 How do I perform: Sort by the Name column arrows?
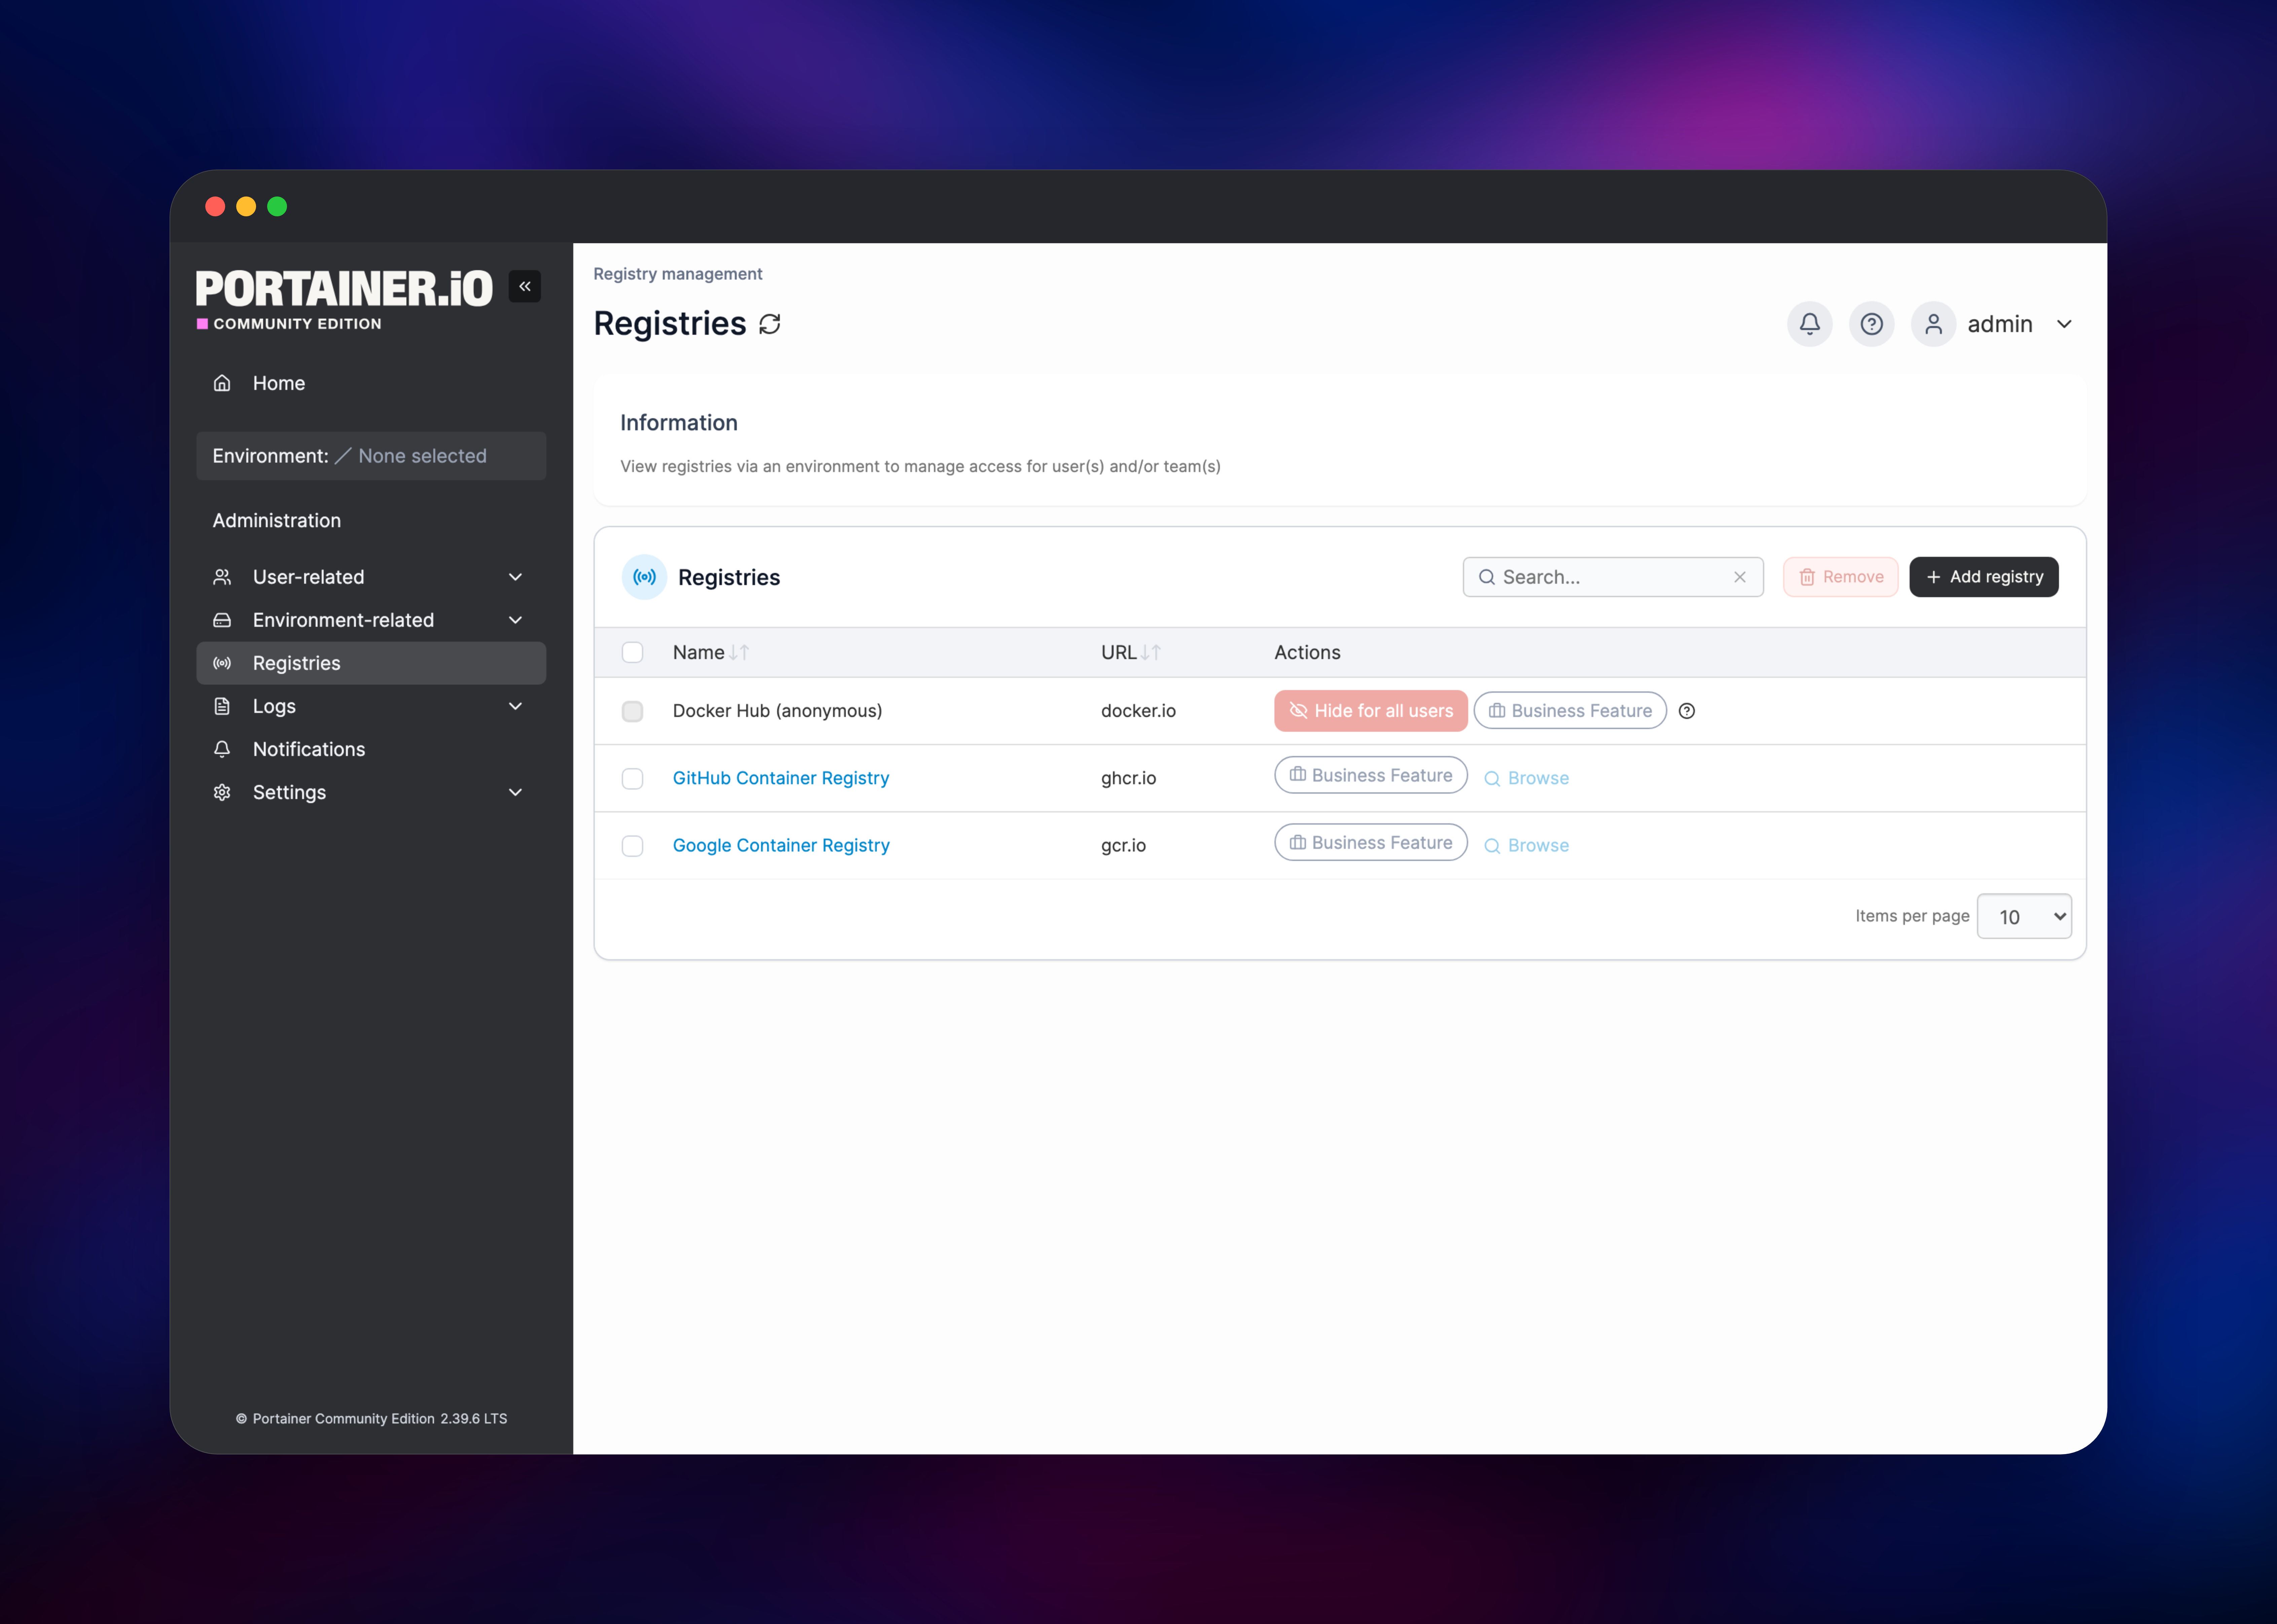739,653
